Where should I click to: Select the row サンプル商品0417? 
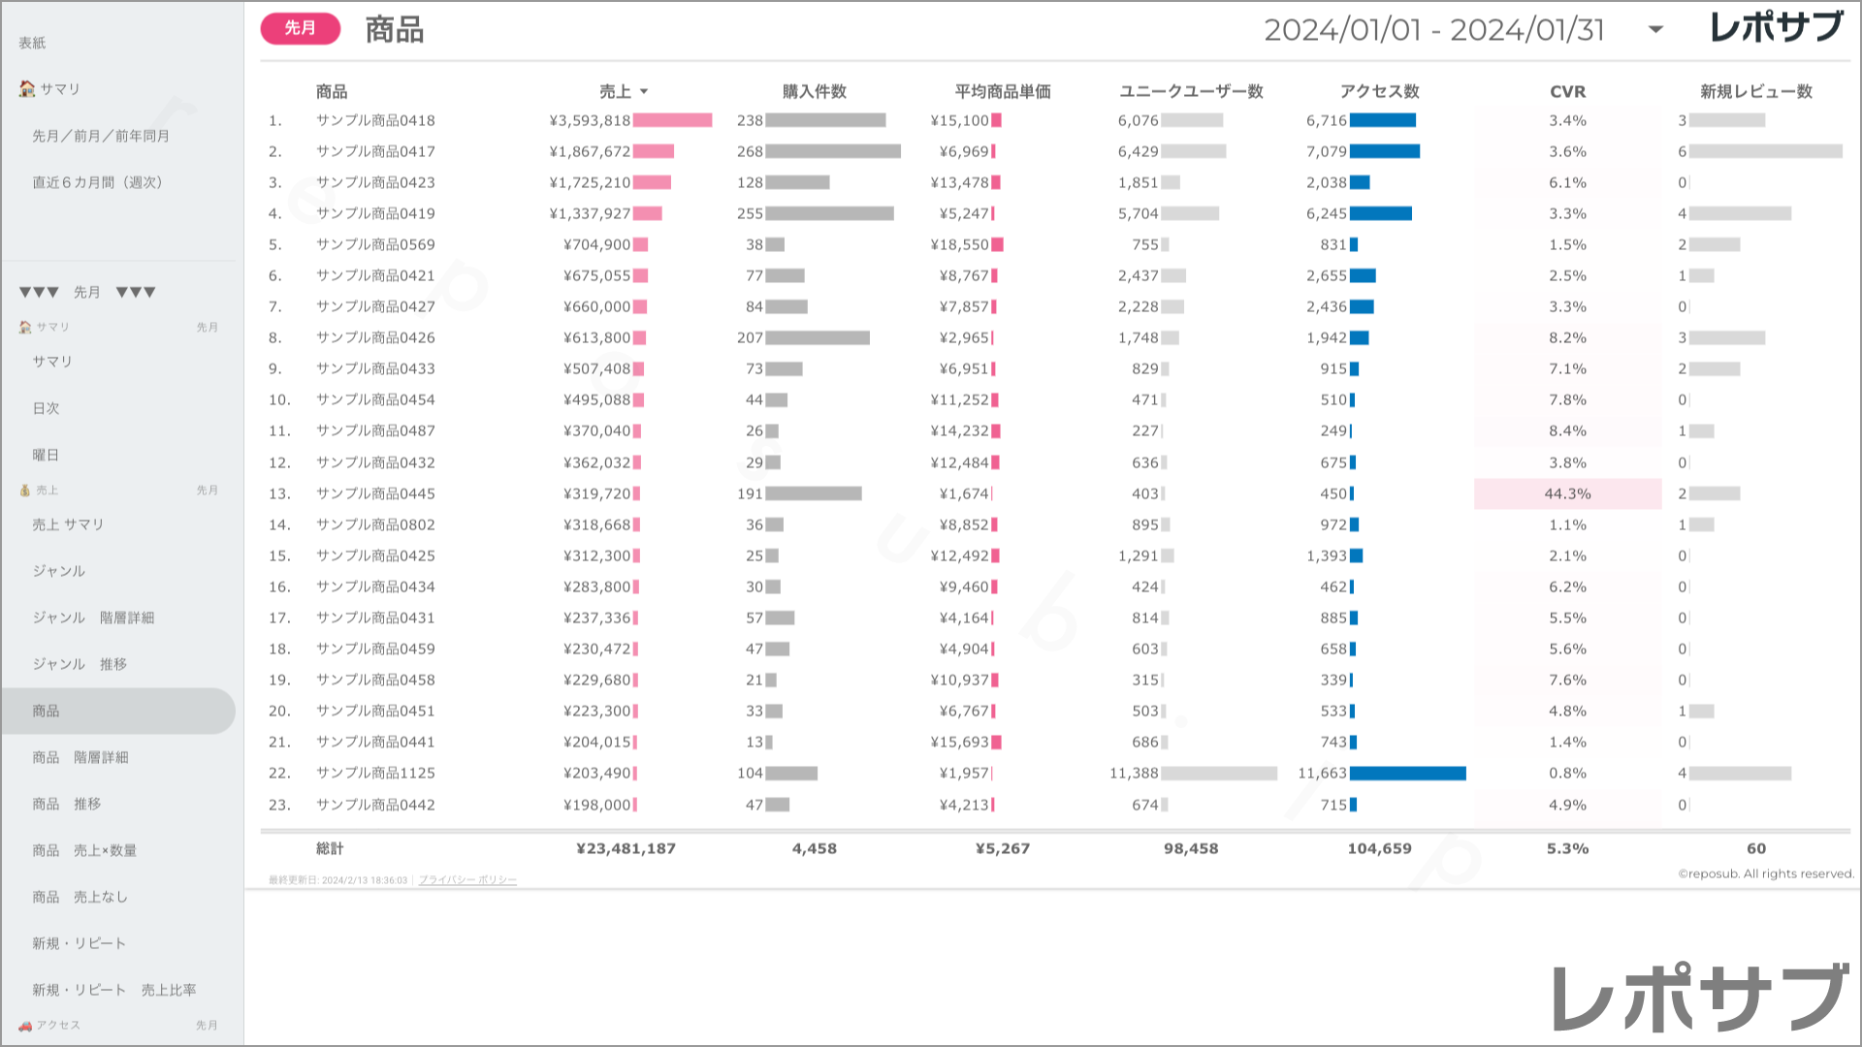(x=1055, y=151)
